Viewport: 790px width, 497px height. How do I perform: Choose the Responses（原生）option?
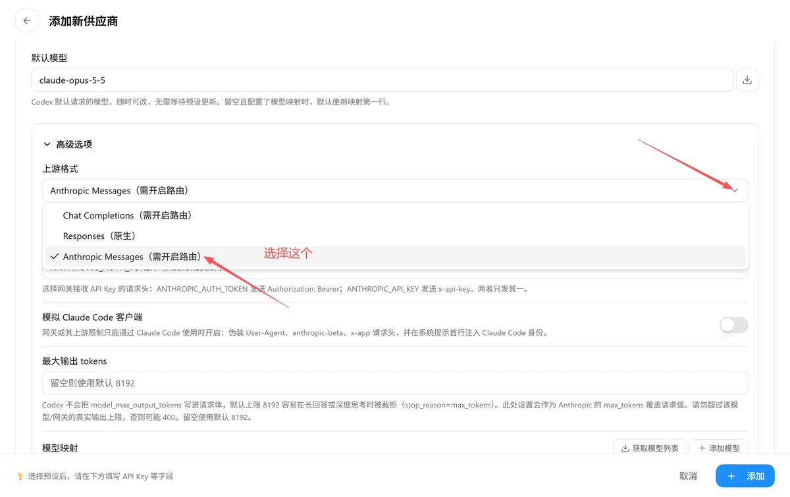pyautogui.click(x=395, y=236)
